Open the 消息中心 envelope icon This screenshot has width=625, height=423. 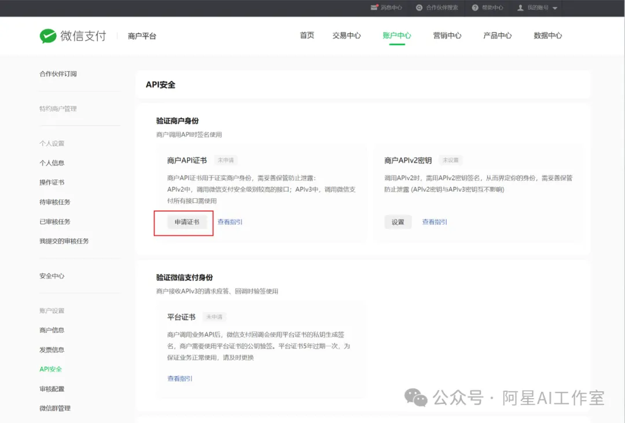coord(374,8)
